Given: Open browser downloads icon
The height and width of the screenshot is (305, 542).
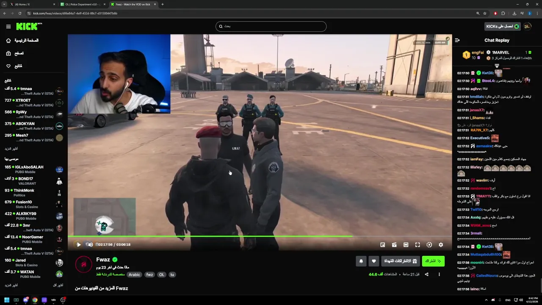Looking at the screenshot, I should coord(514,13).
